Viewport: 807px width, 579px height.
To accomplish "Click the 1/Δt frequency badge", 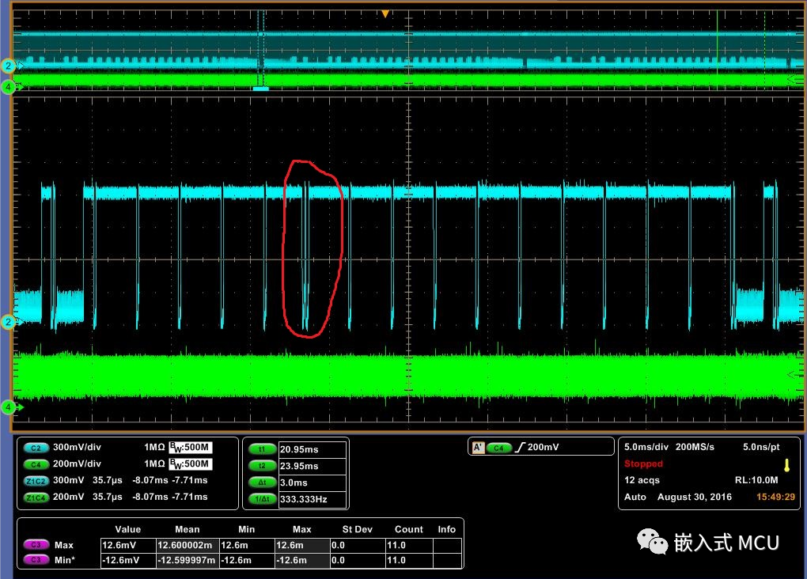I will pos(261,499).
